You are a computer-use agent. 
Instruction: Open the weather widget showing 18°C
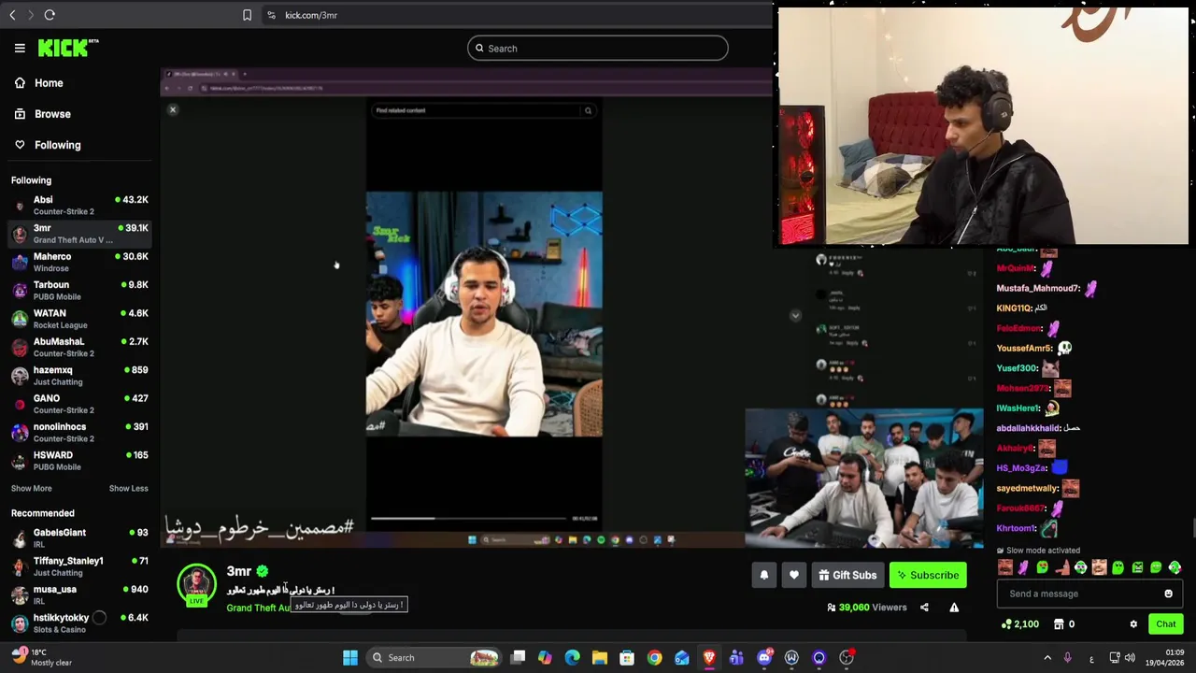(x=40, y=658)
